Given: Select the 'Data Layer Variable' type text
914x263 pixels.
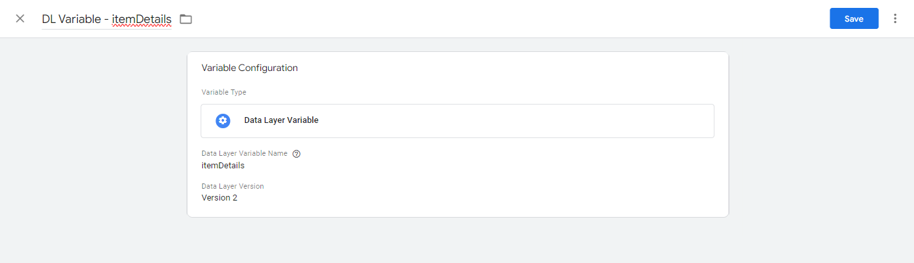Looking at the screenshot, I should (281, 120).
